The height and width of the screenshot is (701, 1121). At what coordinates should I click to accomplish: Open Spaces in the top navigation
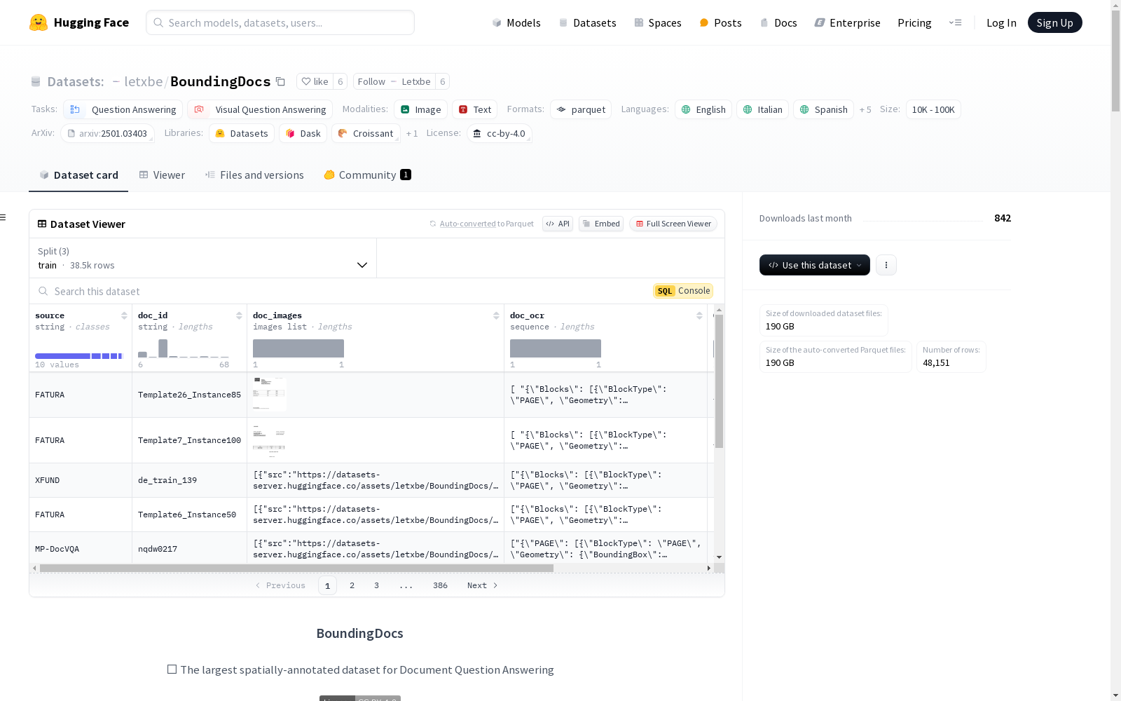click(658, 22)
